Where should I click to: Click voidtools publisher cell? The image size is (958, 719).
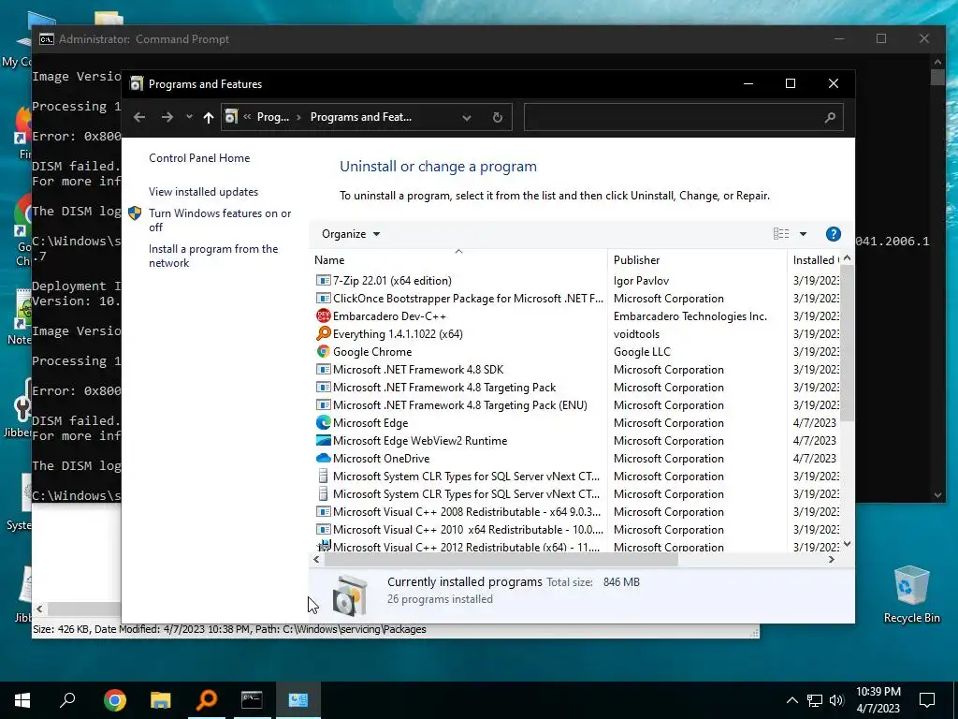point(636,334)
